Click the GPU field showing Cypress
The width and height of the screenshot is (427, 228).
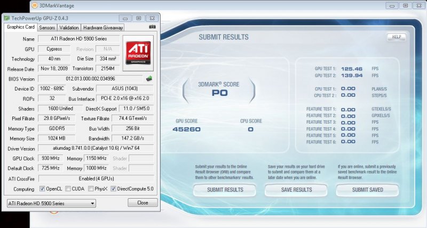point(54,49)
